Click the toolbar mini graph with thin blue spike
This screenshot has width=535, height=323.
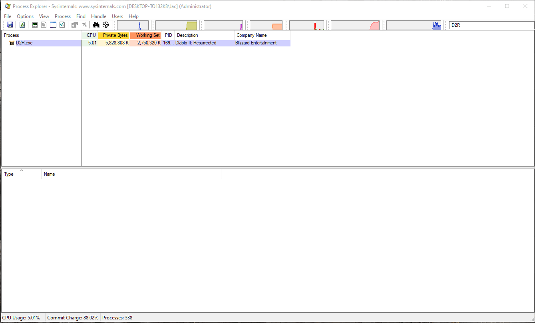tap(133, 25)
